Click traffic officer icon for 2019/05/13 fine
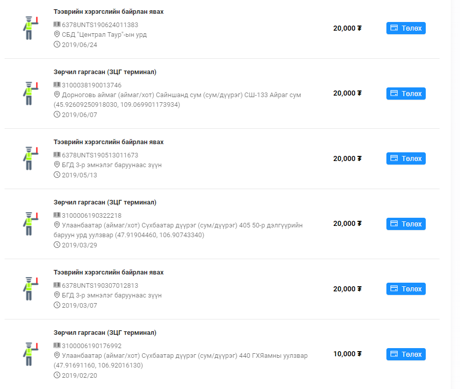Screen dimensions: 460x389 (30, 158)
